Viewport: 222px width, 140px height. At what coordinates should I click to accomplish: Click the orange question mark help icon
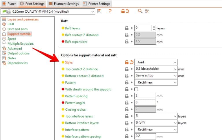click(110, 11)
